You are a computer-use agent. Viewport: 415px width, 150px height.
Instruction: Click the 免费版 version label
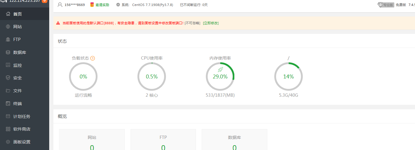401,5
